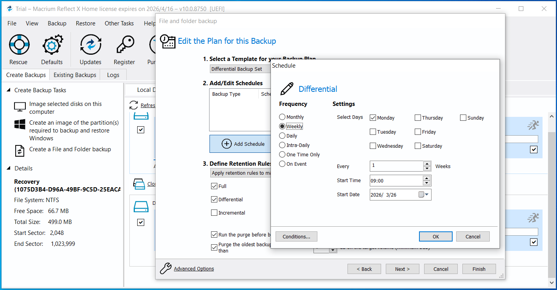This screenshot has width=557, height=290.
Task: Uncheck the Differential retention rule
Action: coord(214,199)
